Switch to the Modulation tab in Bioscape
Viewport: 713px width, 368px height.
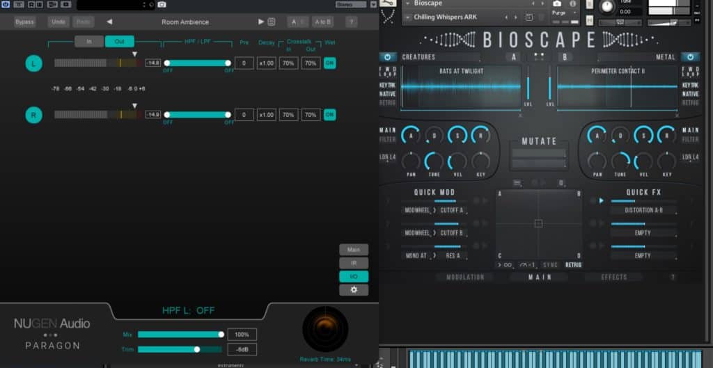(465, 277)
